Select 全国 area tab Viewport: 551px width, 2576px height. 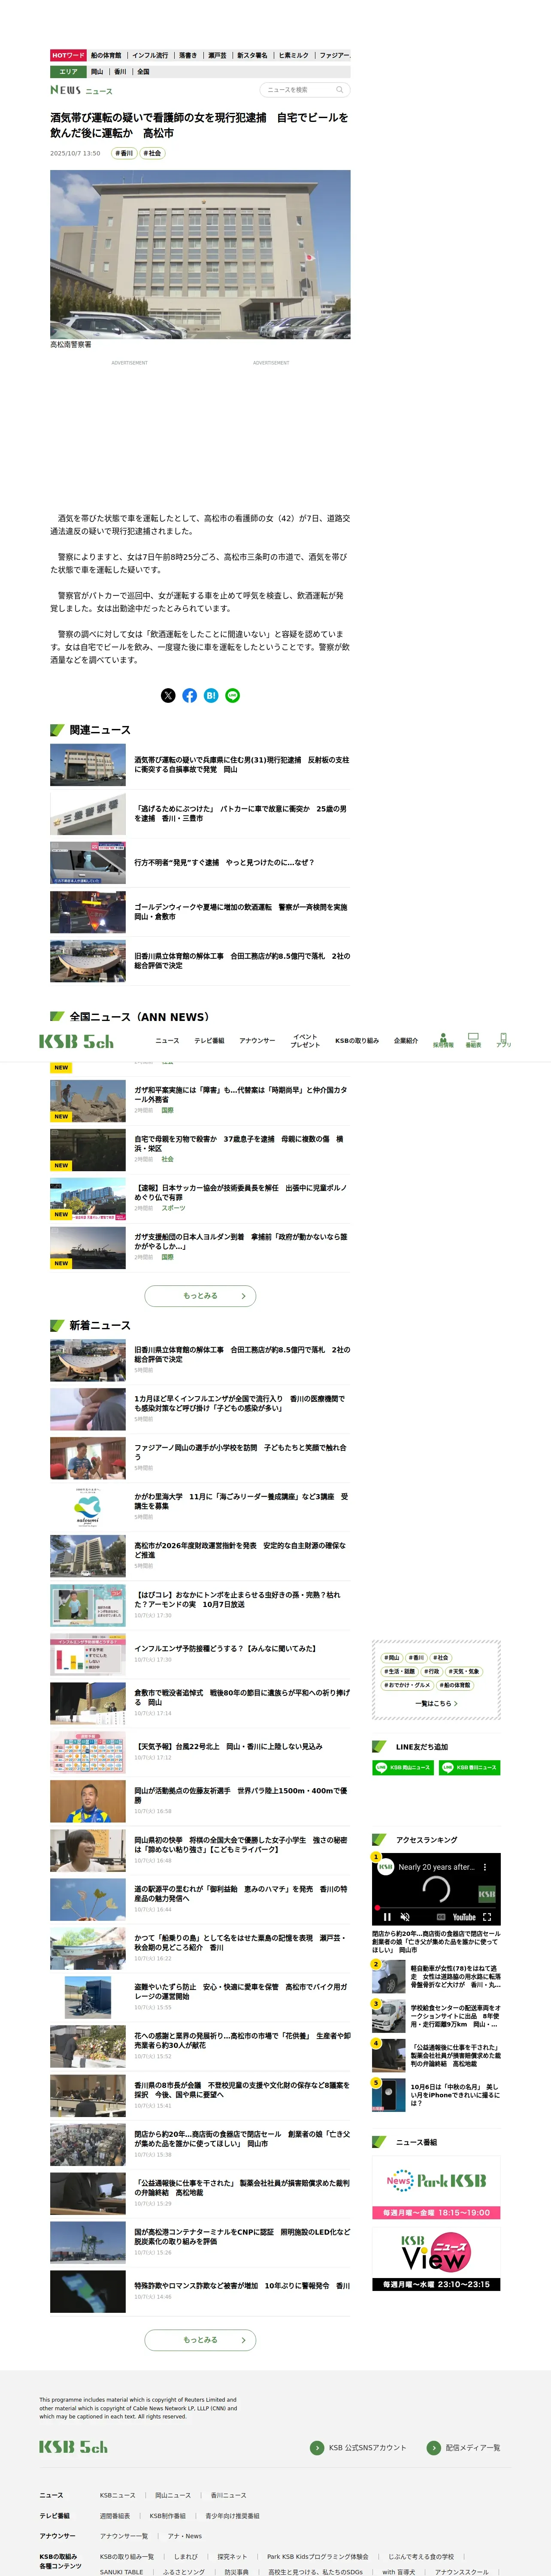coord(143,72)
